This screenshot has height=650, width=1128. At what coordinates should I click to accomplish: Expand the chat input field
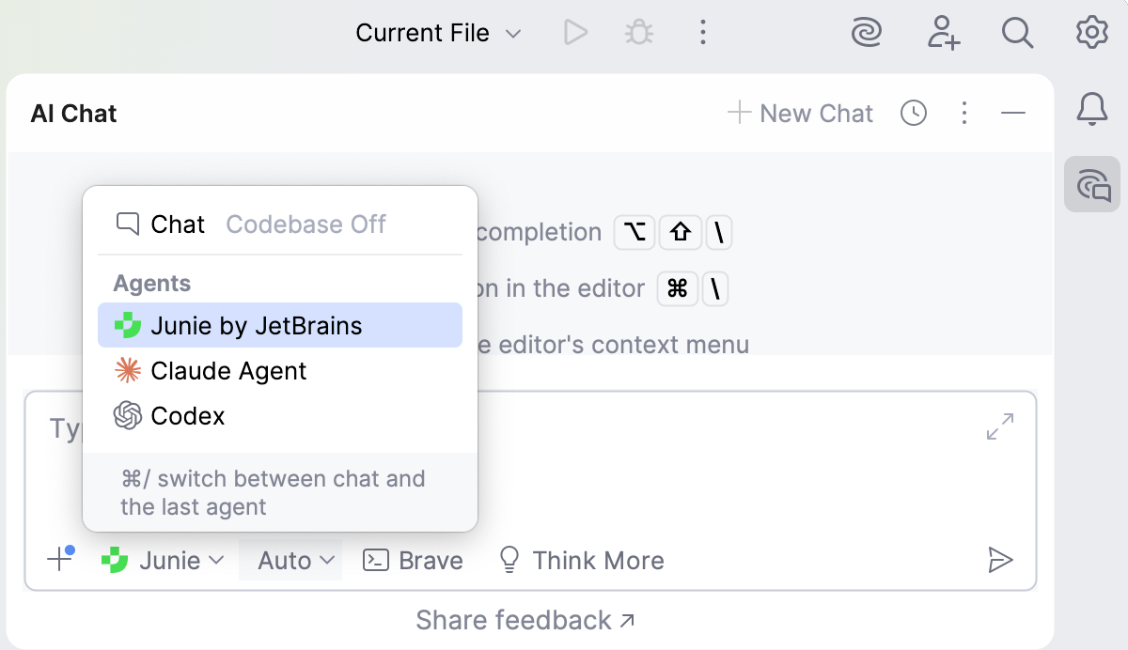pyautogui.click(x=999, y=426)
